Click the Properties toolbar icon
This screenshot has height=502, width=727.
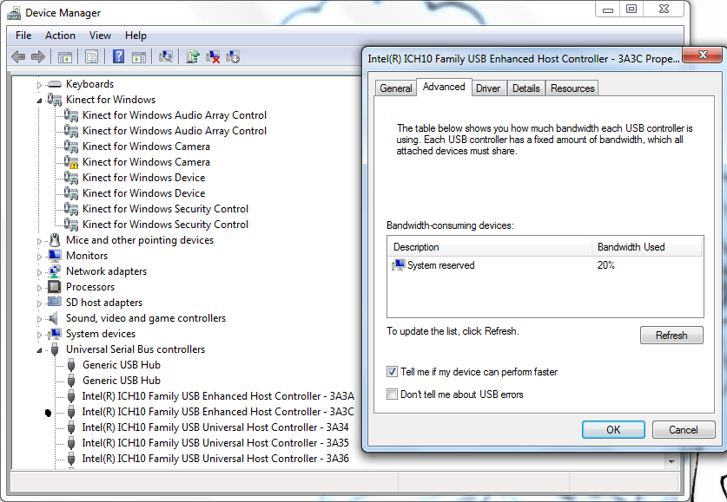click(x=91, y=57)
